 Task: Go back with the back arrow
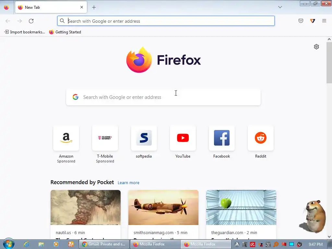(8, 21)
